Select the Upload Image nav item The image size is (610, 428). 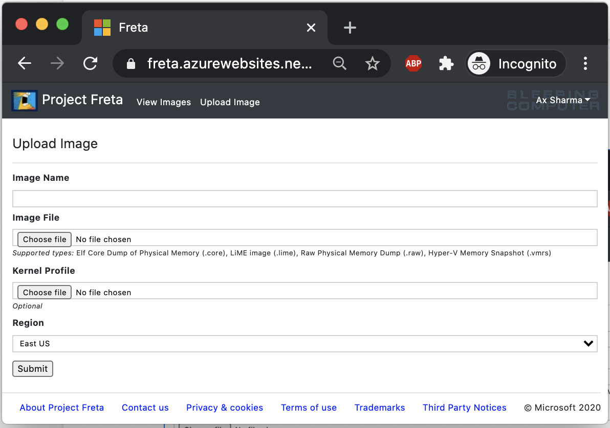[230, 102]
